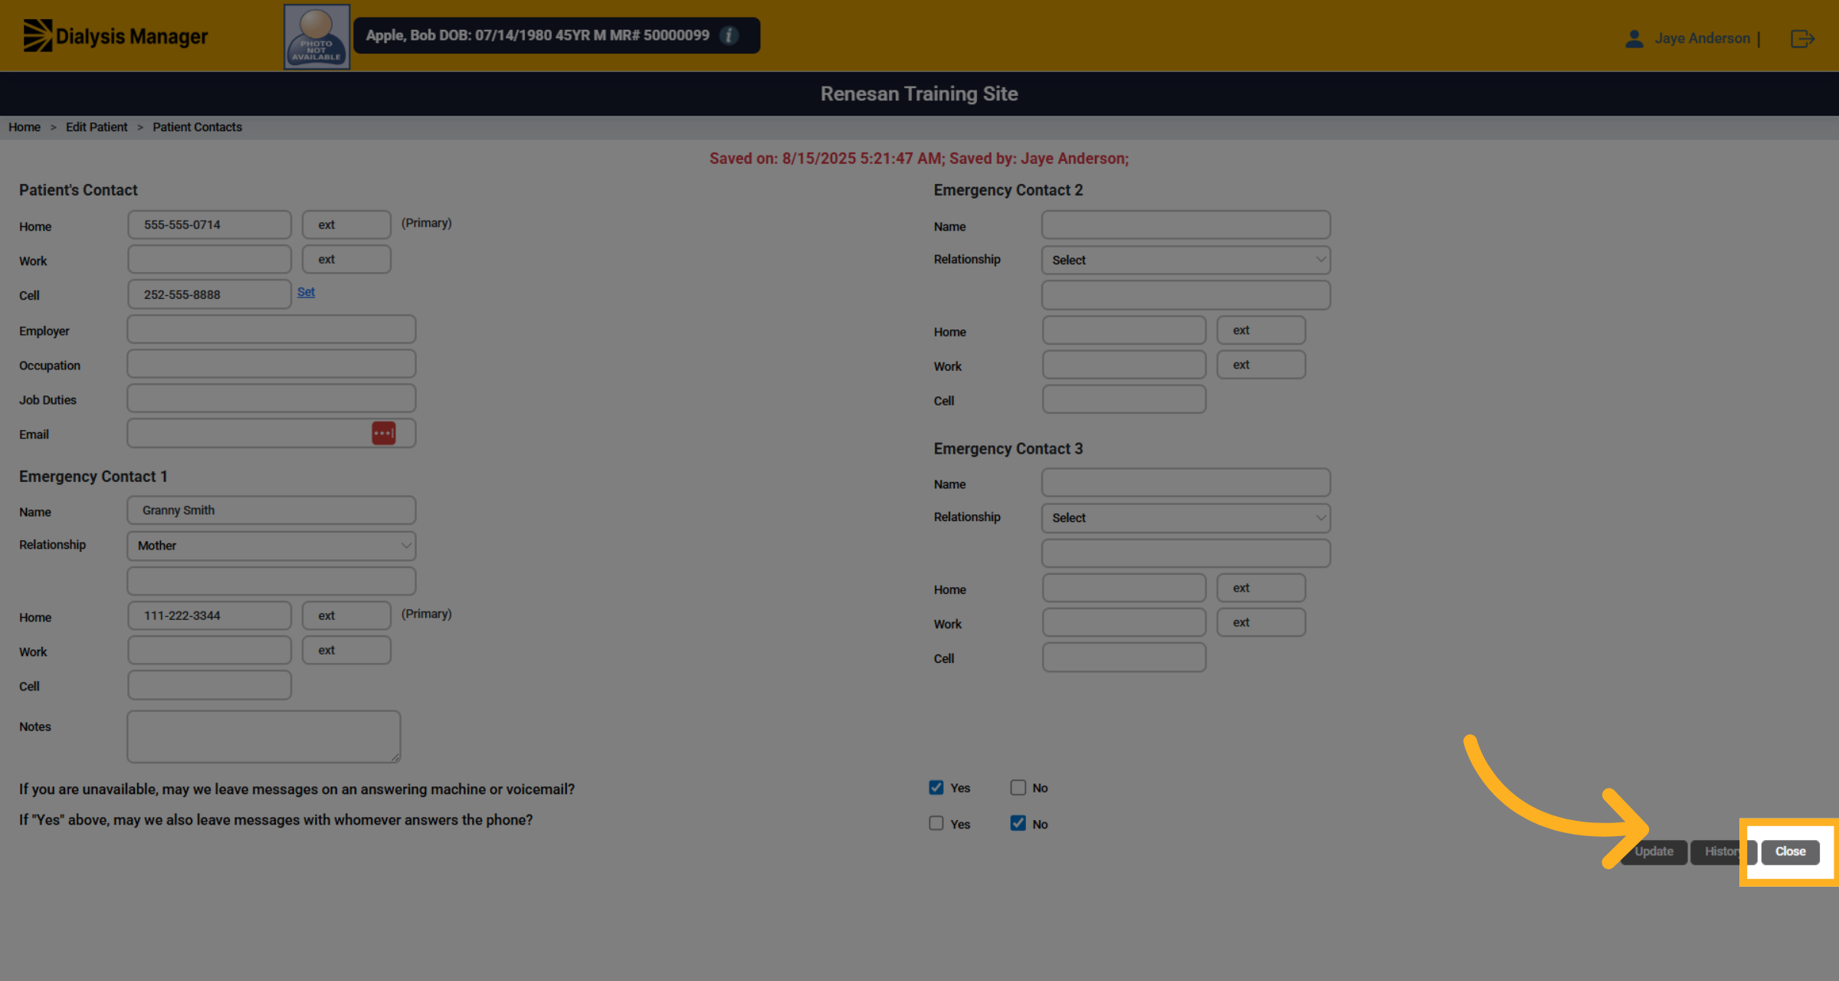Open Emergency Contact 2 Relationship dropdown

[1186, 260]
